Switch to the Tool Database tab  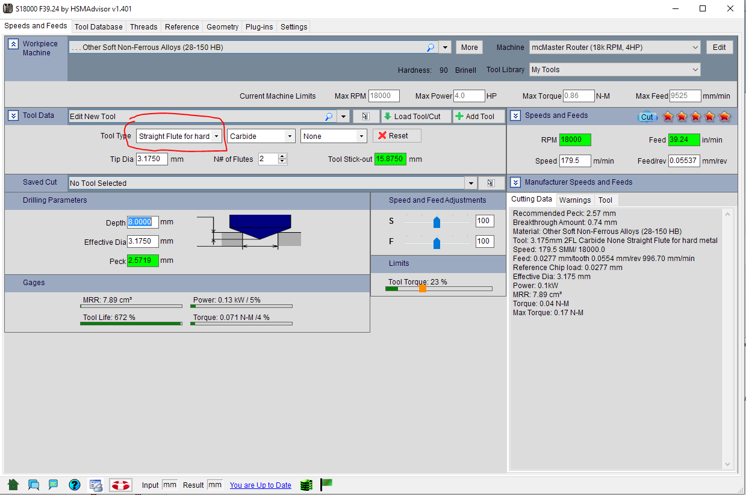[x=98, y=26]
